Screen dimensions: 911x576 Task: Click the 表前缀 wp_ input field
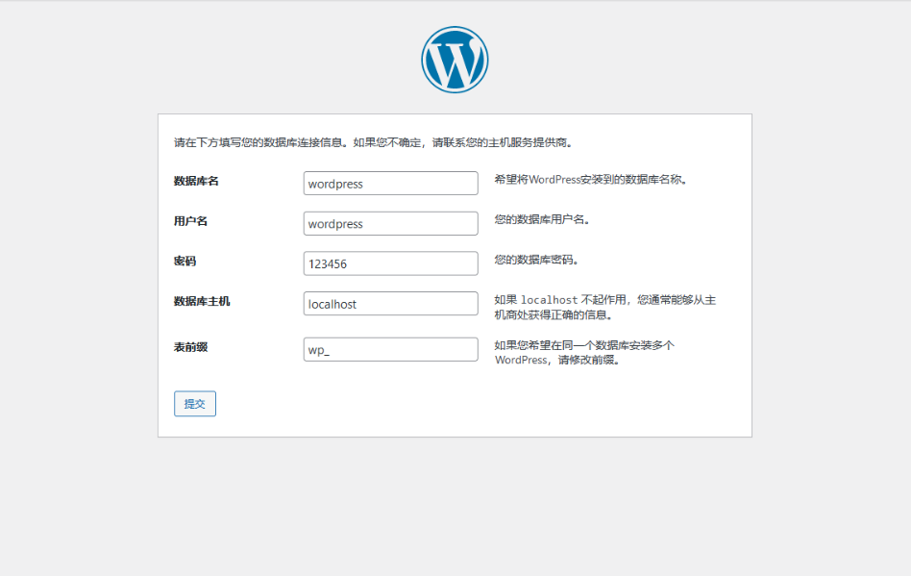pos(390,349)
